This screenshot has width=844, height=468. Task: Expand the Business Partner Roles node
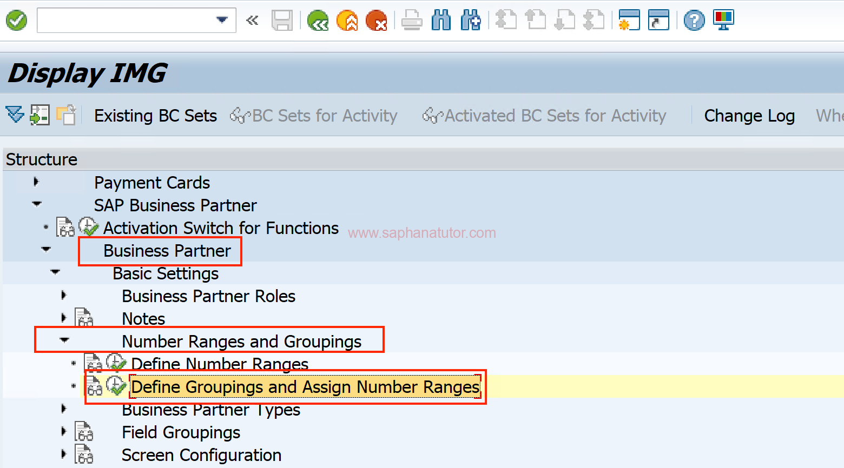pos(64,295)
